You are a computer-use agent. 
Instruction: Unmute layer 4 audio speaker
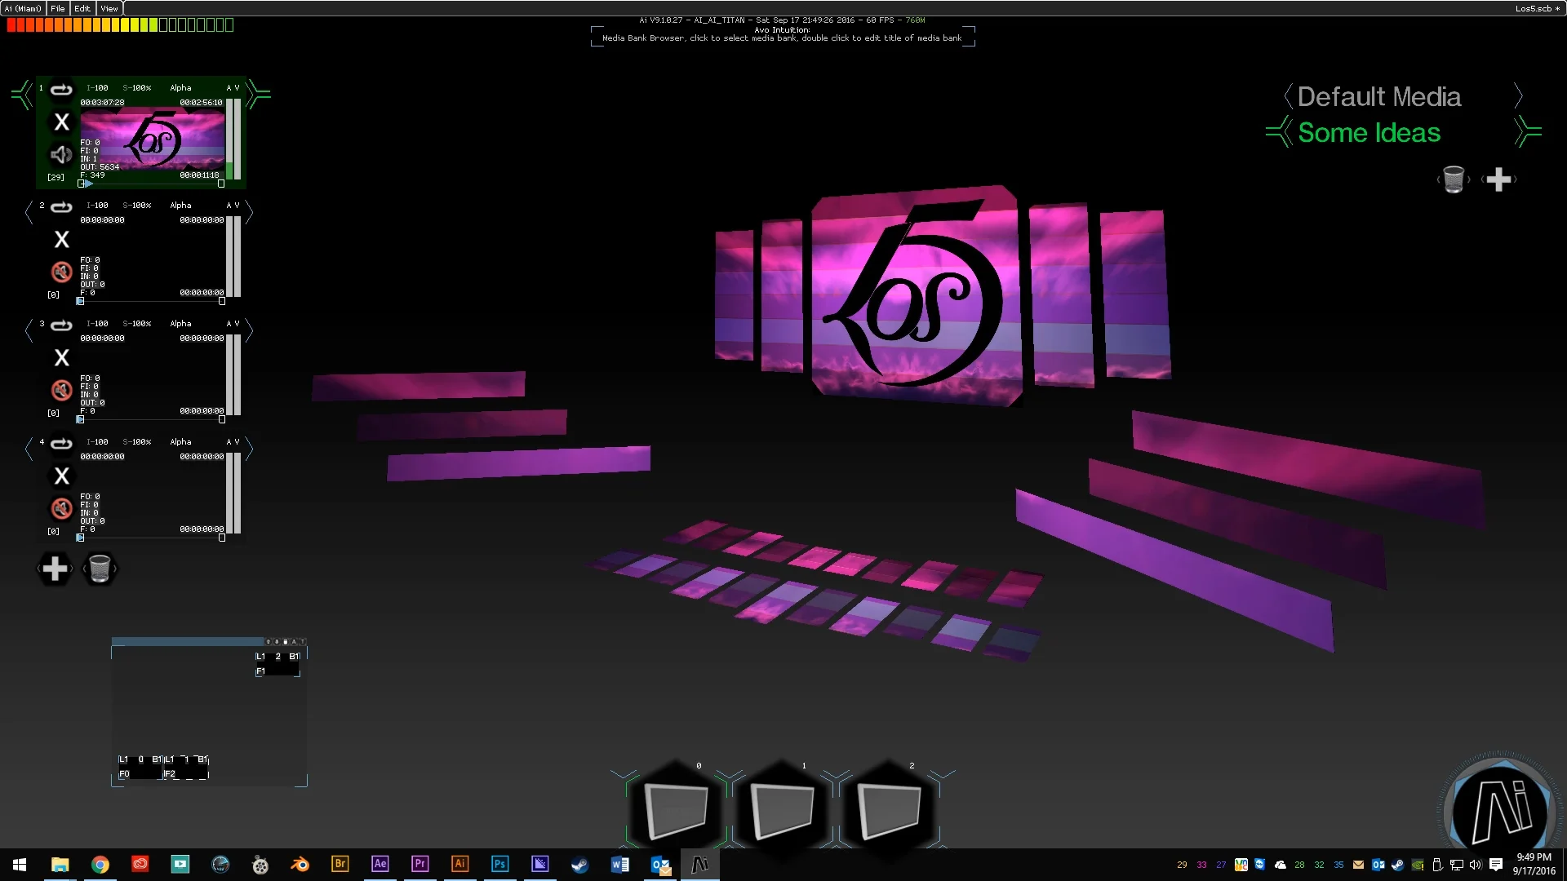[x=61, y=508]
